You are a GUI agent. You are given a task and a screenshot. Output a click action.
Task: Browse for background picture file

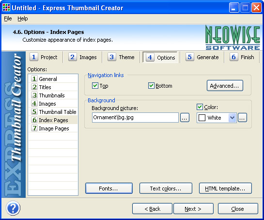click(x=185, y=118)
